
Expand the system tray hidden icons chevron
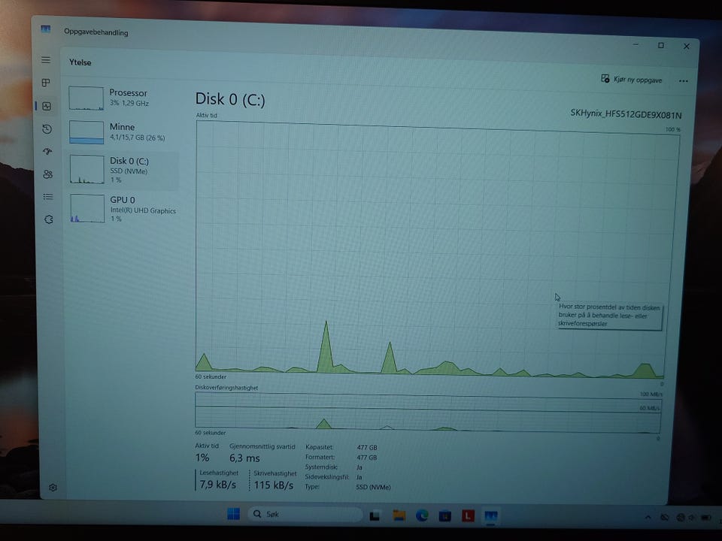(648, 518)
